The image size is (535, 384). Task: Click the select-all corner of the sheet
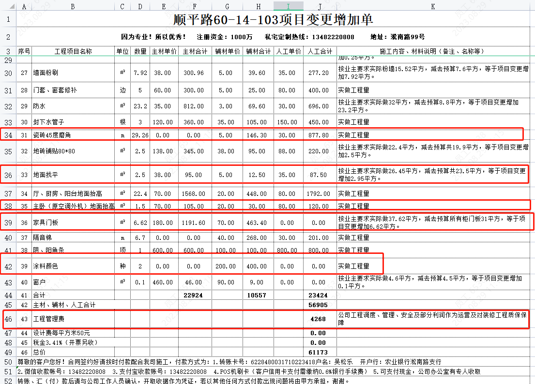8,6
